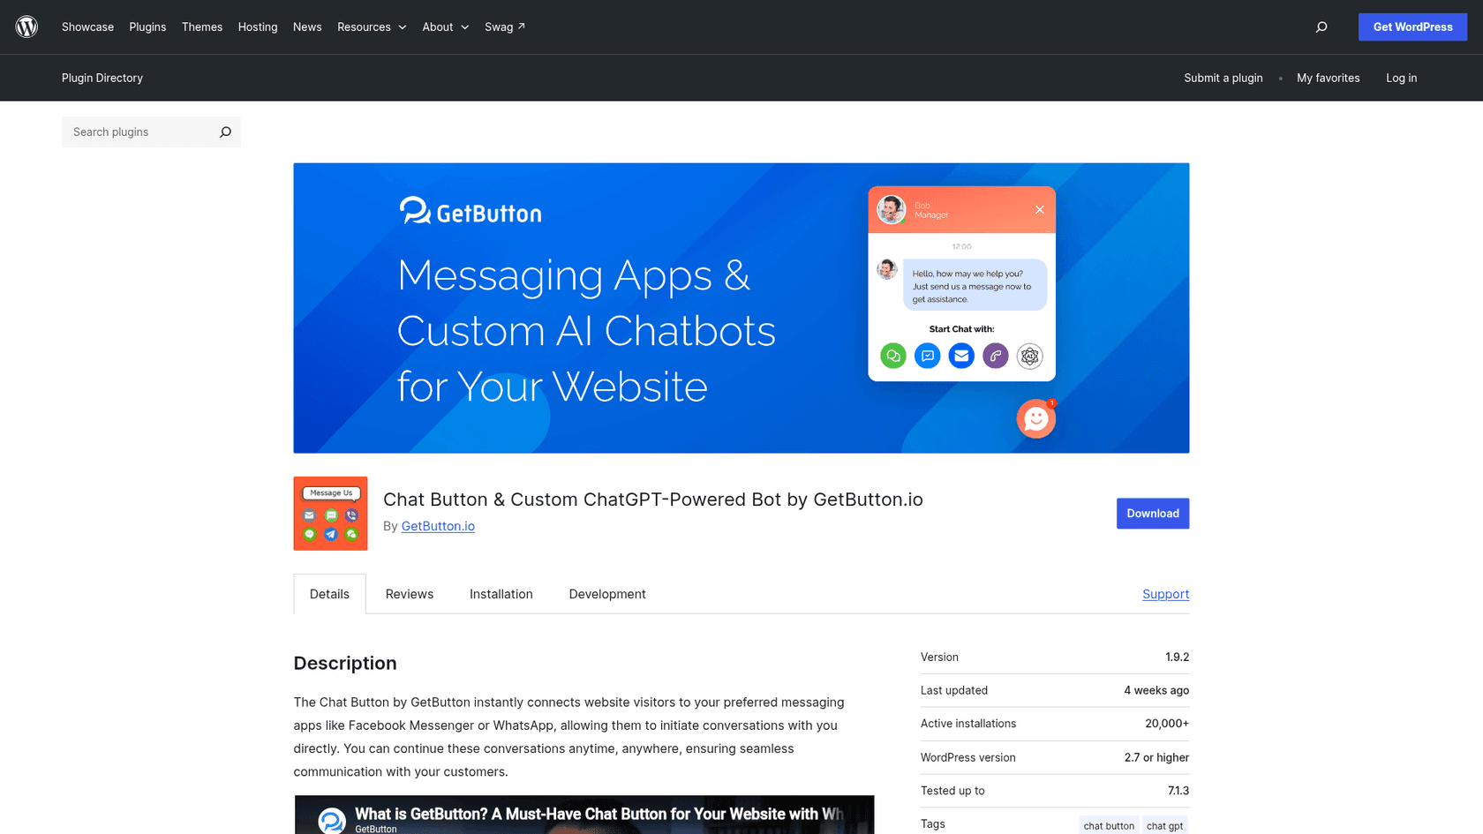Click the GetButton plugin icon thumbnail
Screen dimensions: 1483x834
(330, 514)
